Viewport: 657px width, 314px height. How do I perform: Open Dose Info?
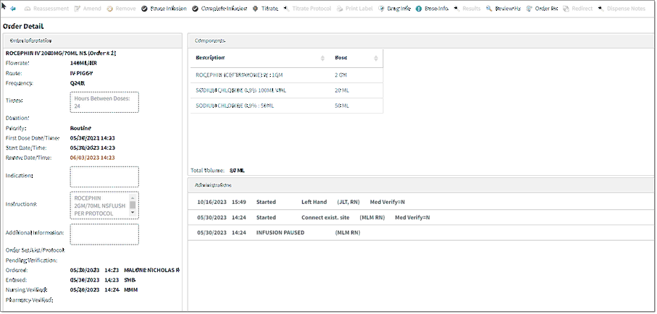click(x=432, y=9)
